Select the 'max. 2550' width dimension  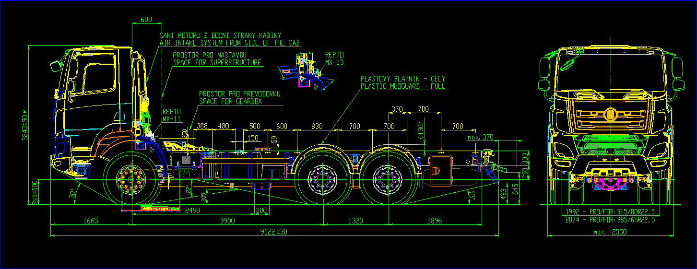click(610, 232)
